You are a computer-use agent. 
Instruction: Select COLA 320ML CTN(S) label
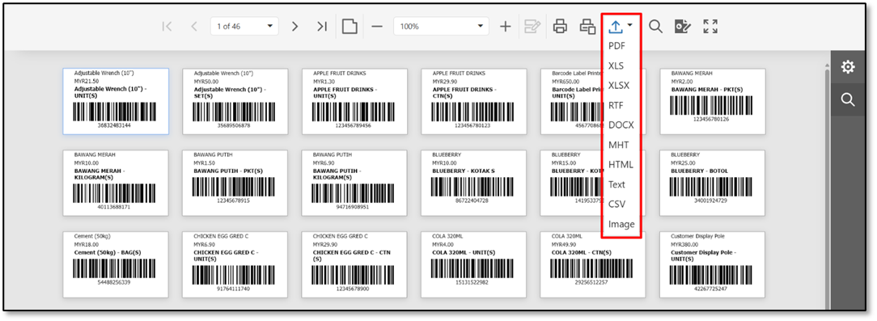pos(593,264)
